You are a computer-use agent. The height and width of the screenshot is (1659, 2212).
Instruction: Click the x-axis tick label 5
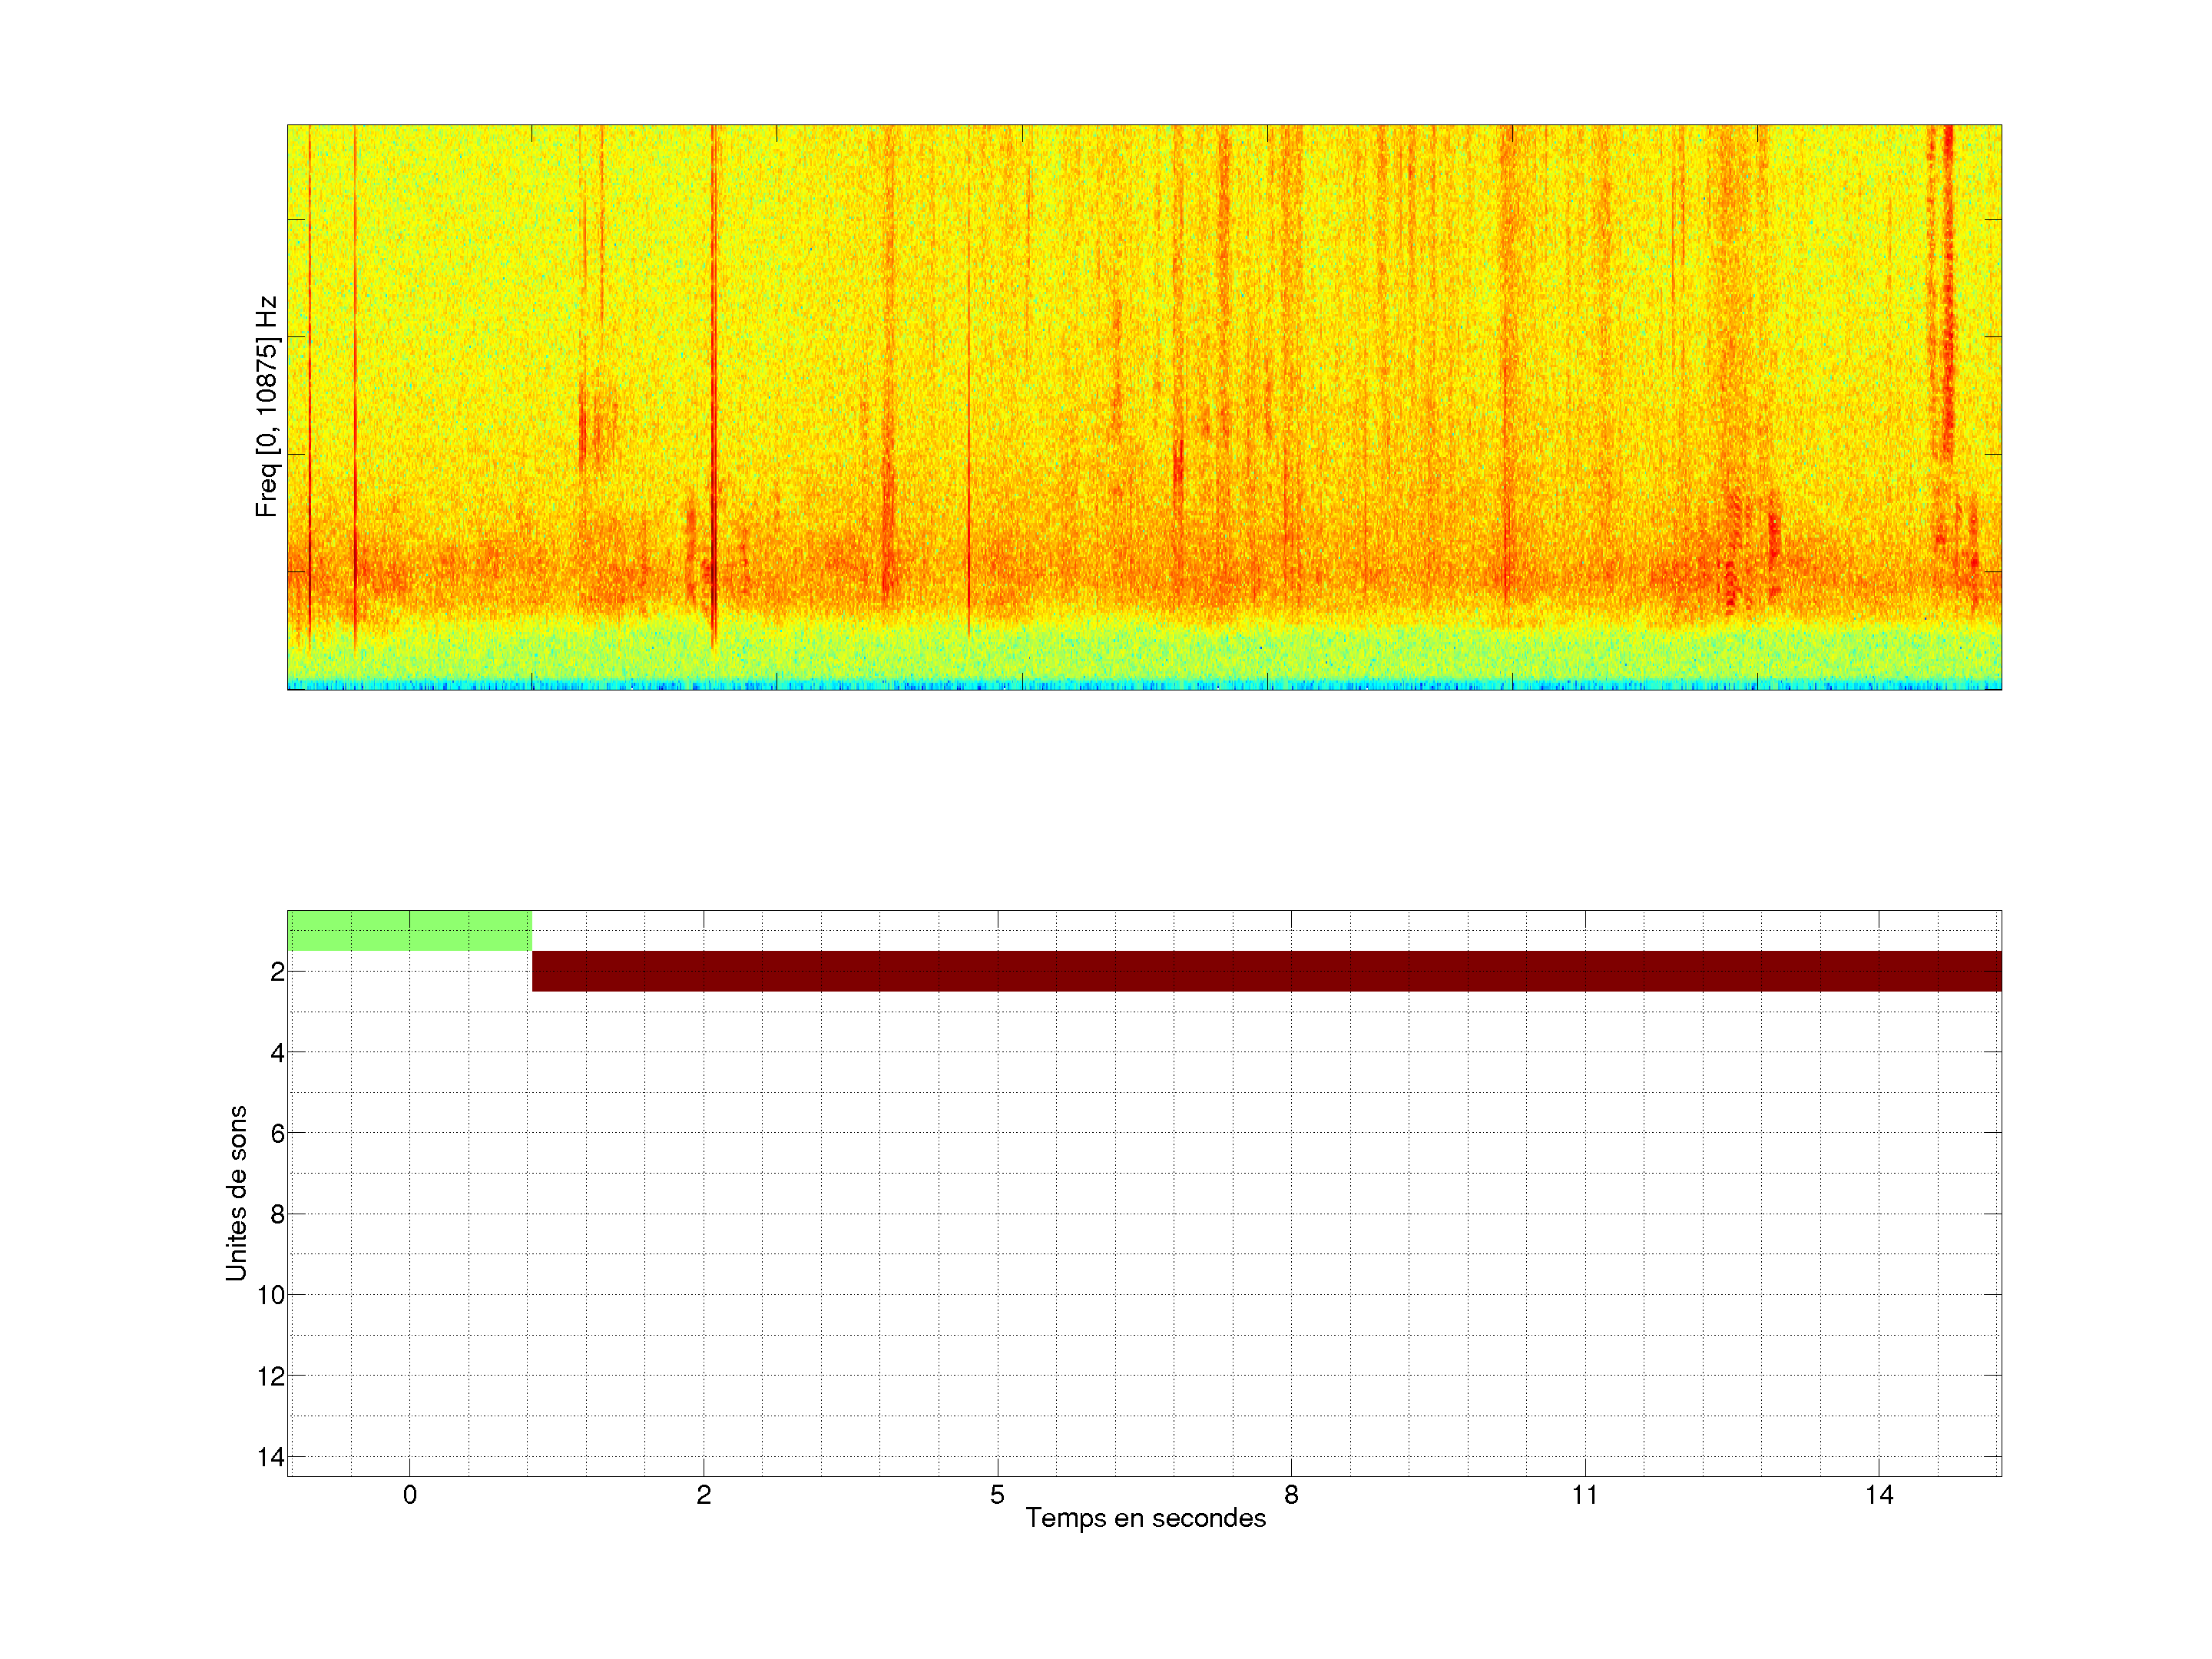(997, 1495)
